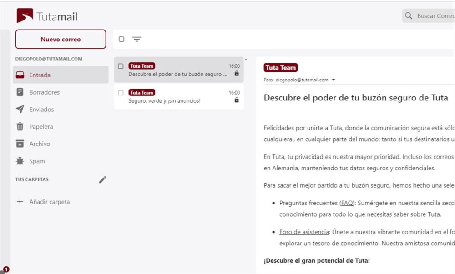
Task: Click the lock icon on 'Descubre el poder' mail
Action: pyautogui.click(x=237, y=73)
